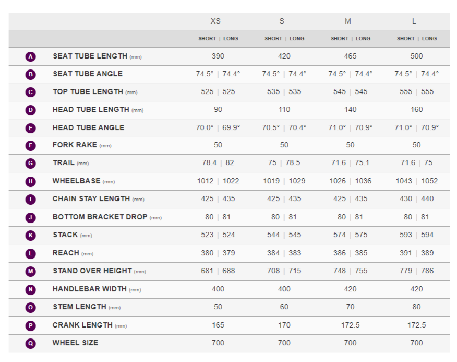Select the BOTTOM BRACKET DROP label
The image size is (457, 362).
tap(100, 217)
